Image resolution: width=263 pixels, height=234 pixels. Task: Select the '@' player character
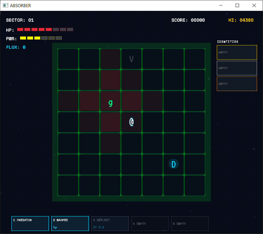131,122
